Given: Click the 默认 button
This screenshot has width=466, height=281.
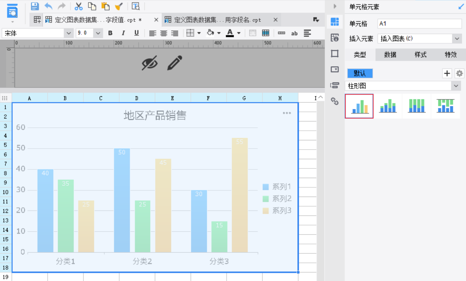Looking at the screenshot, I should point(360,73).
